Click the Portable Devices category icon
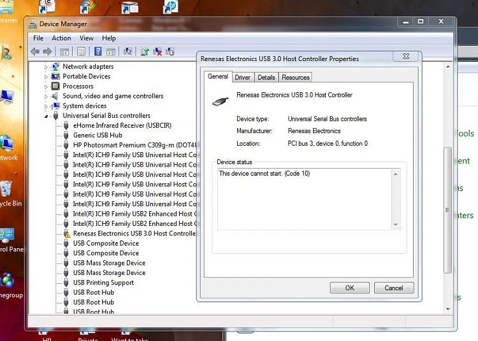Viewport: 478px width, 341px height. pyautogui.click(x=55, y=76)
